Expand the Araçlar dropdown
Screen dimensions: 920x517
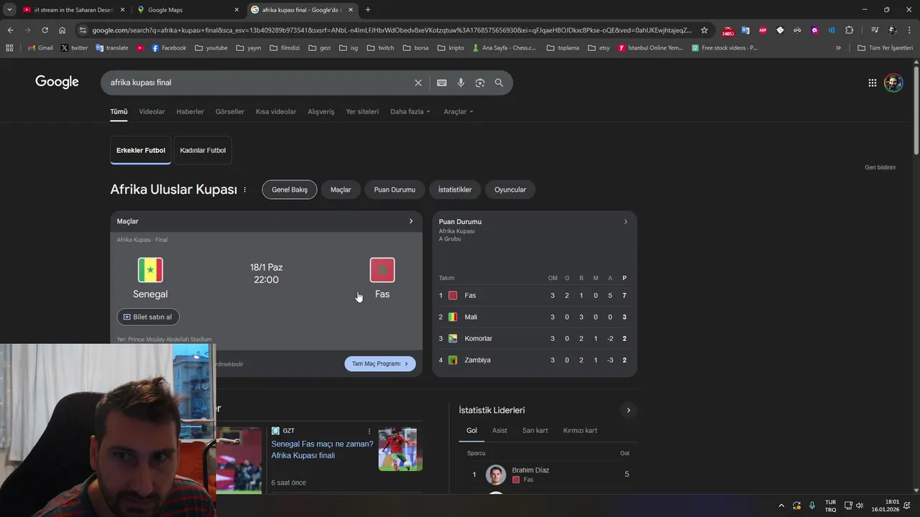pos(458,111)
